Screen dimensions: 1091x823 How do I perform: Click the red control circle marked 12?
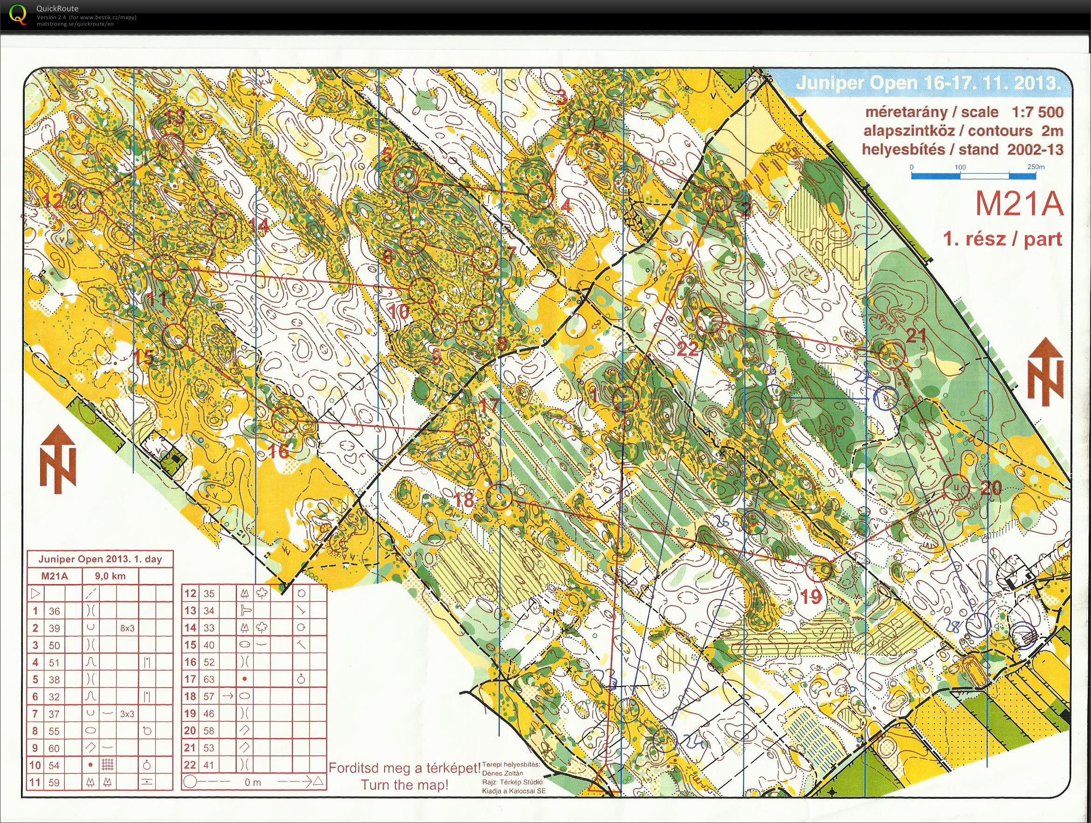coord(90,202)
